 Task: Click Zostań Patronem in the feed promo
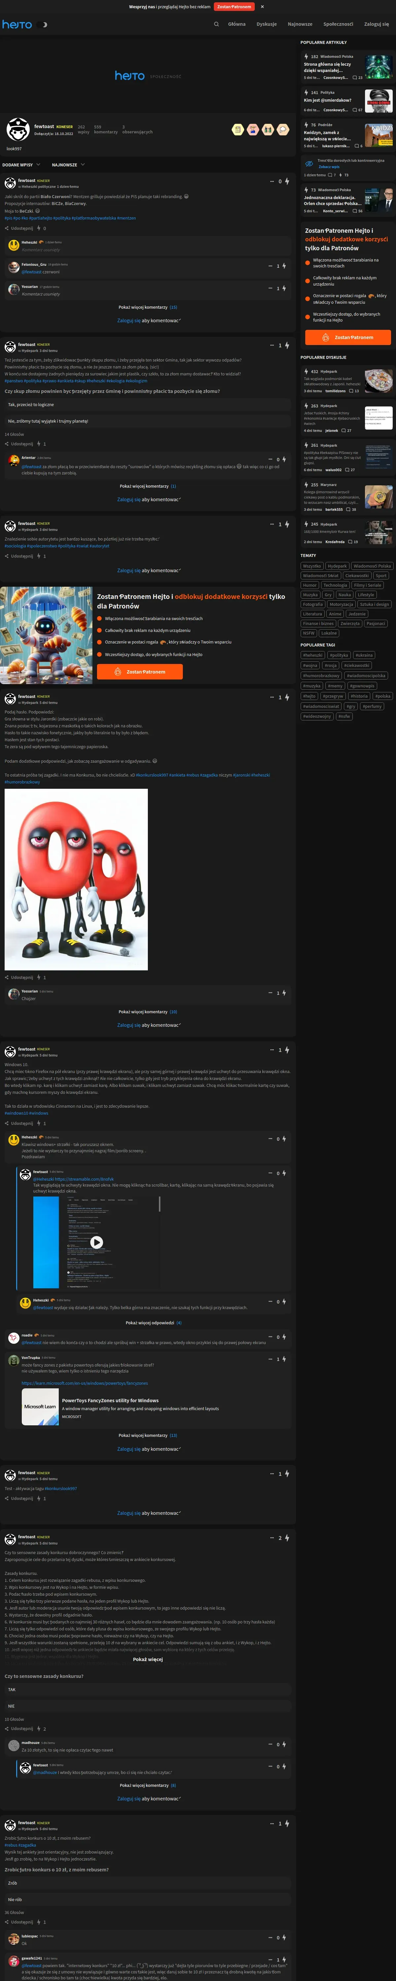tap(139, 671)
